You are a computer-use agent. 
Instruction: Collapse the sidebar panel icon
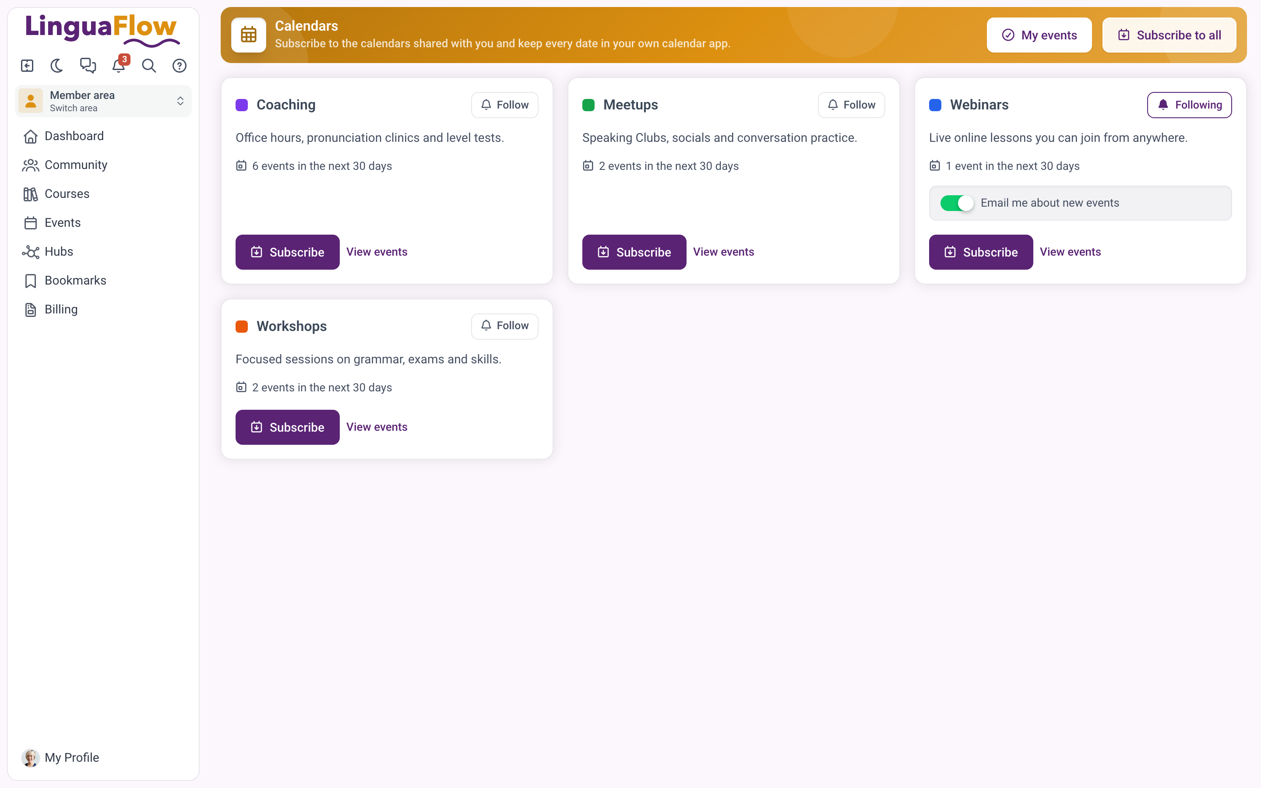(x=27, y=66)
